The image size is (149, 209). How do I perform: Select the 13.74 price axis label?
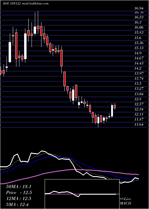[139, 79]
